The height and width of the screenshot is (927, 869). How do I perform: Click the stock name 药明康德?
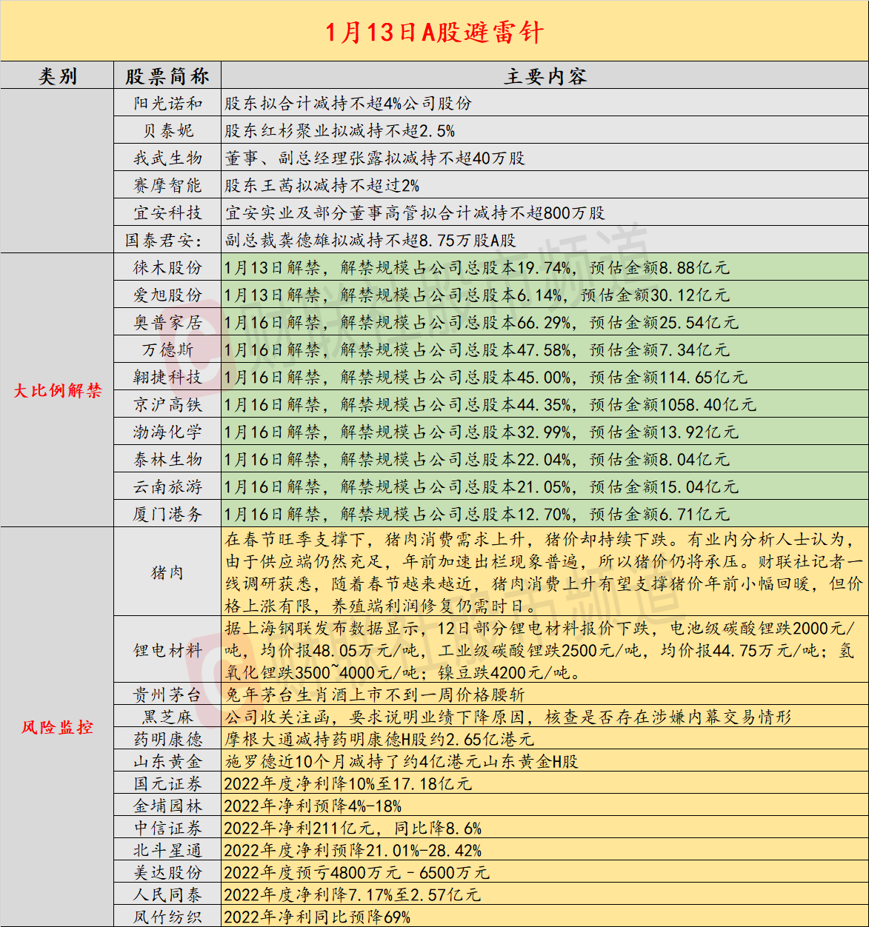tap(167, 739)
